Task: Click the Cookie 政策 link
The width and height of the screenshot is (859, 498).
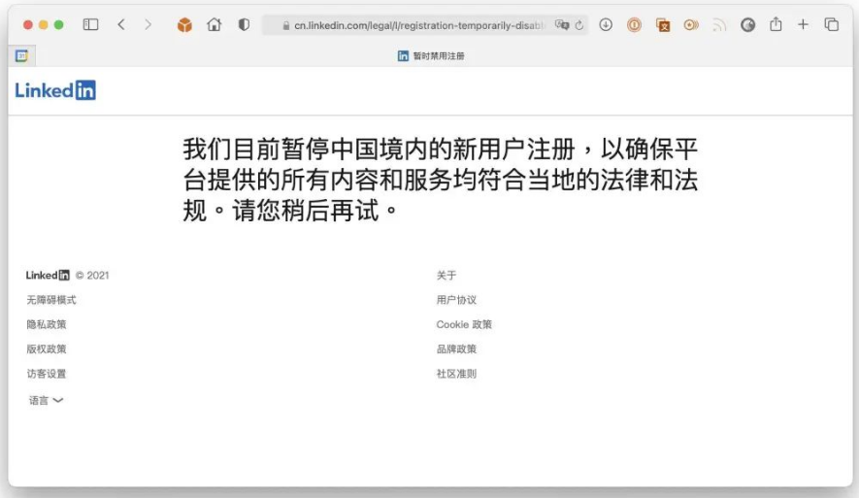Action: pos(464,324)
